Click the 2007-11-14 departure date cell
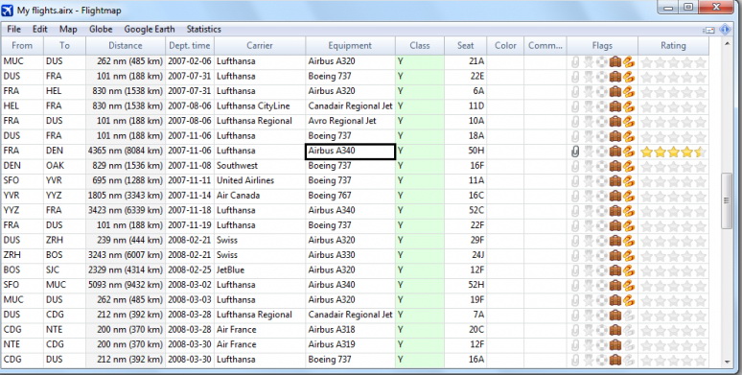Screen dimensions: 742x375 point(190,196)
